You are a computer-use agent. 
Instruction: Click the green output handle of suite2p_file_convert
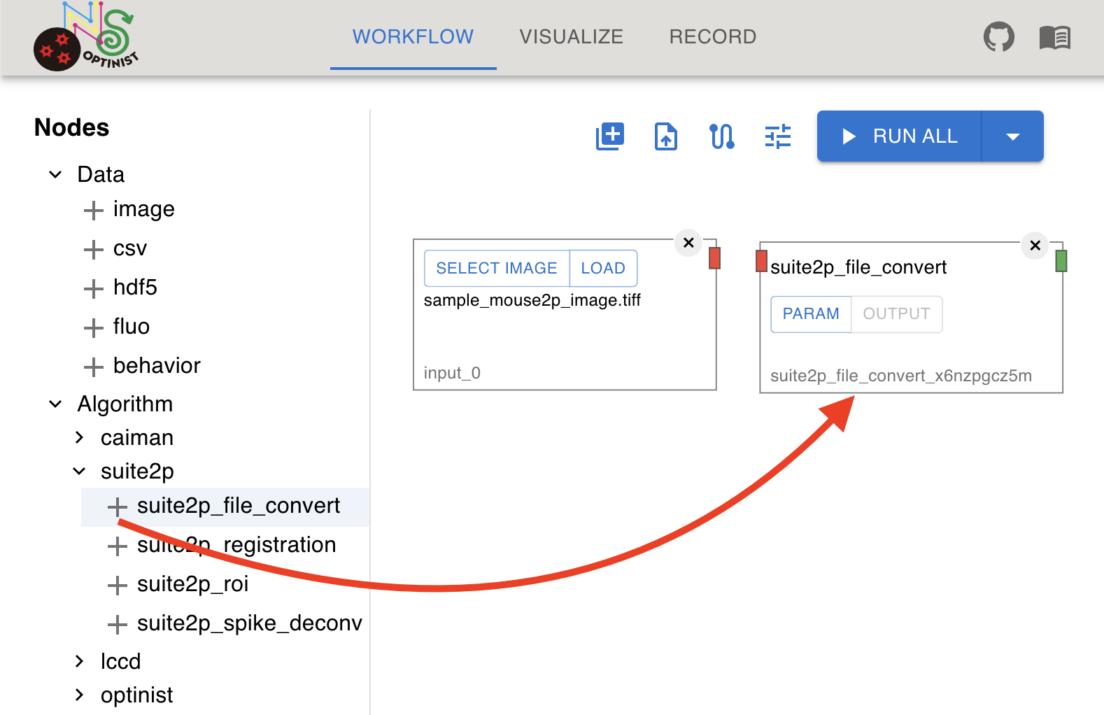pos(1061,261)
